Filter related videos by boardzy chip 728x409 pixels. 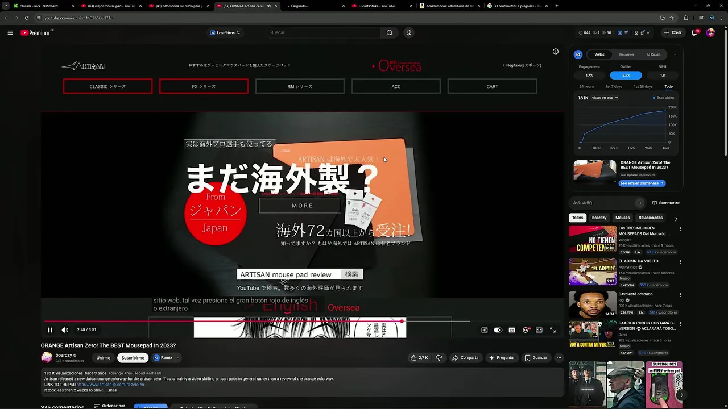tap(599, 218)
